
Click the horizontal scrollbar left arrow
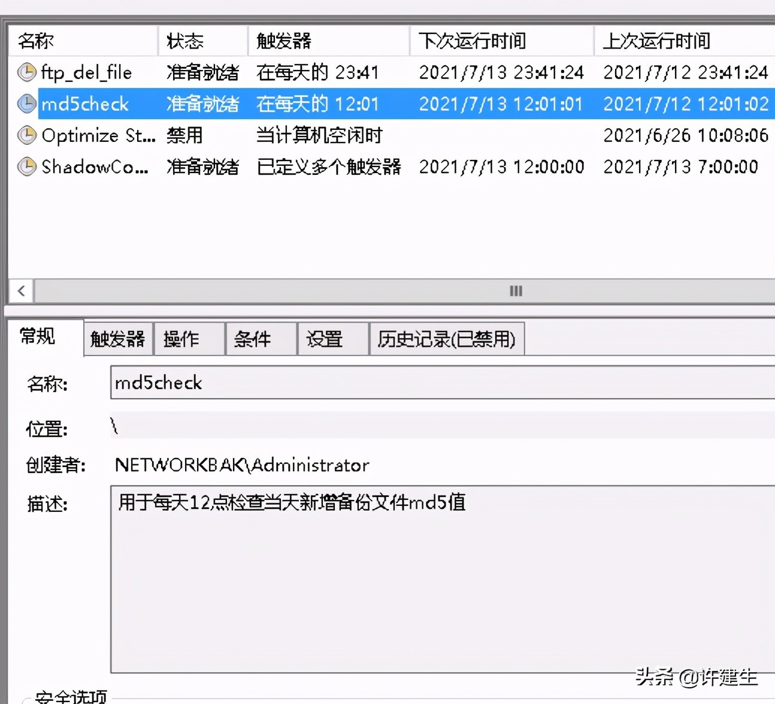pyautogui.click(x=21, y=291)
